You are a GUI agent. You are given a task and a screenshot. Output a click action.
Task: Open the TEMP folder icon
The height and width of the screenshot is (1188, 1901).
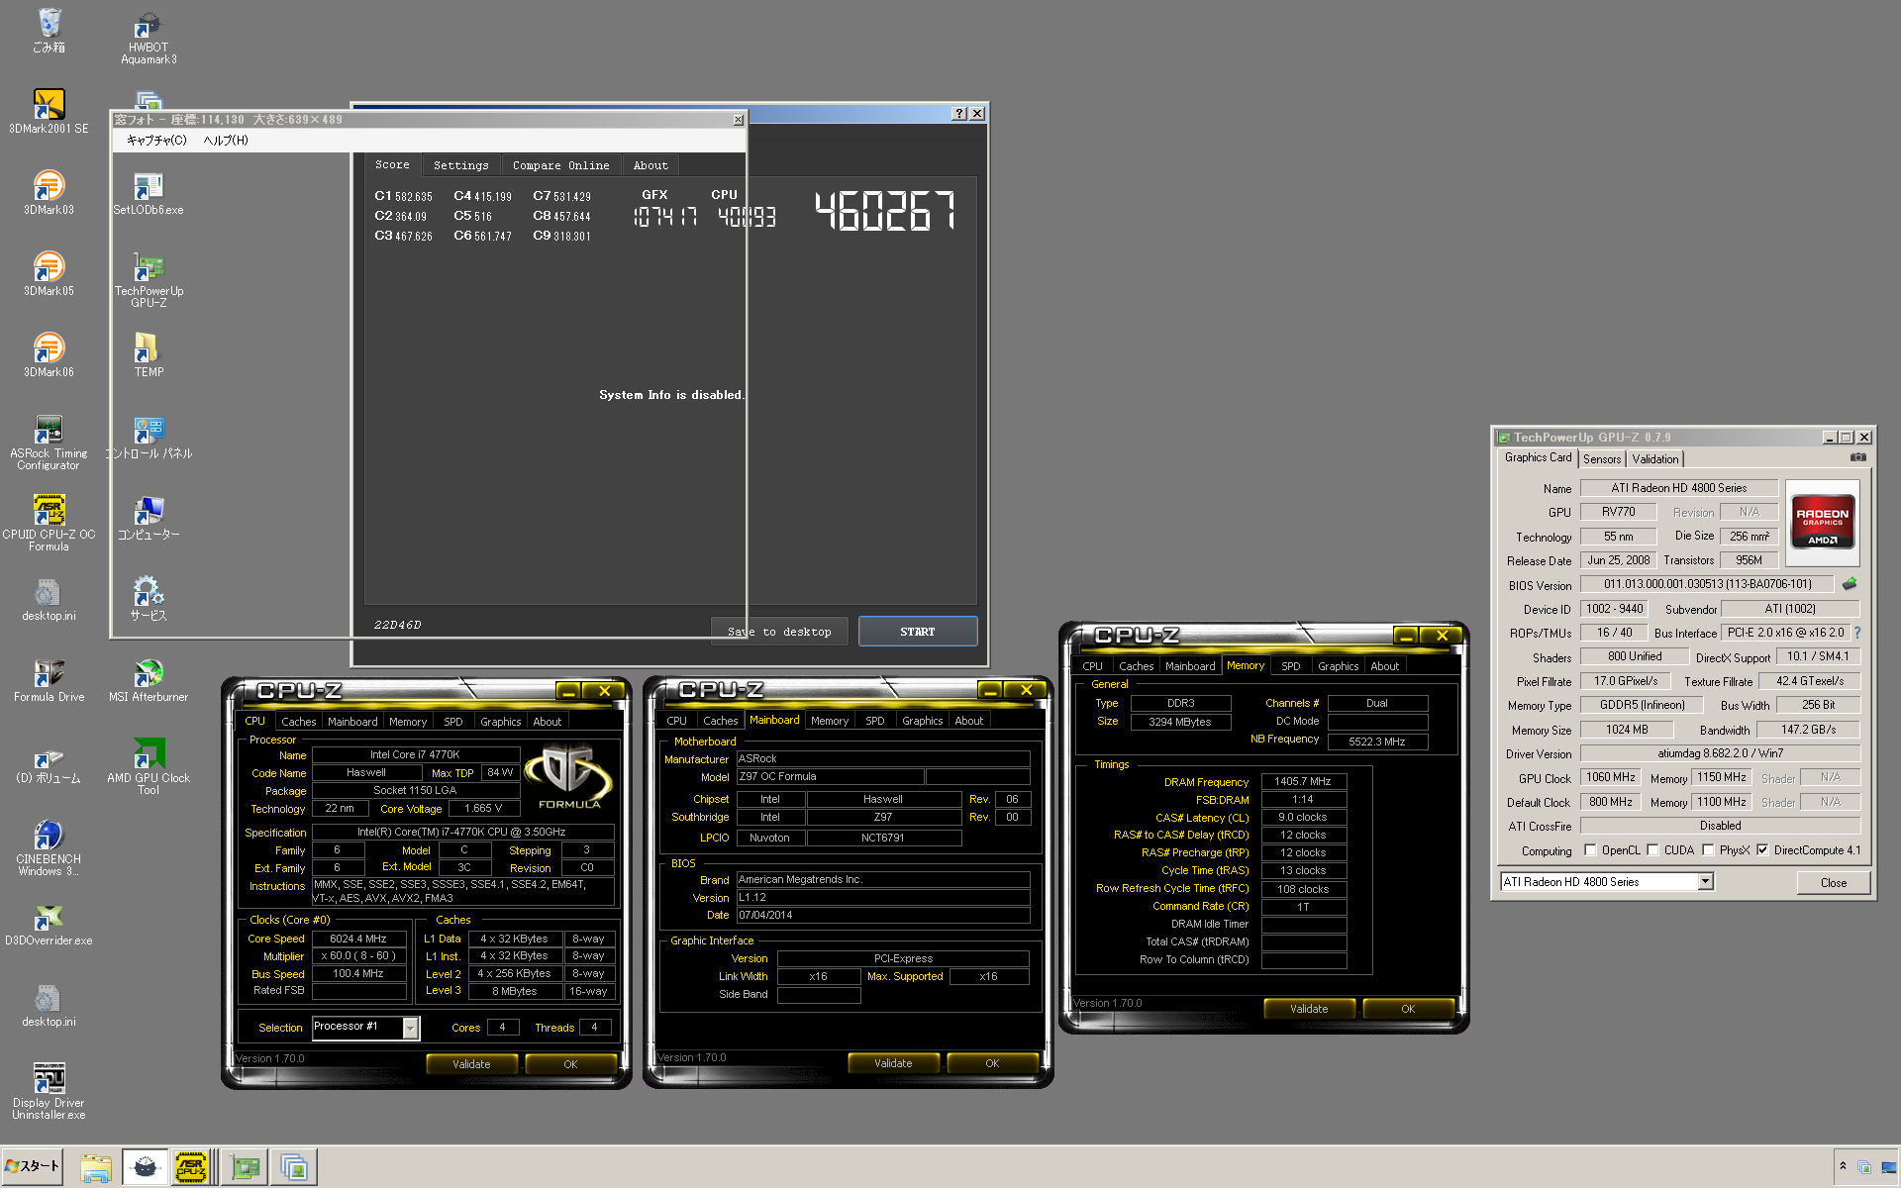pyautogui.click(x=149, y=354)
